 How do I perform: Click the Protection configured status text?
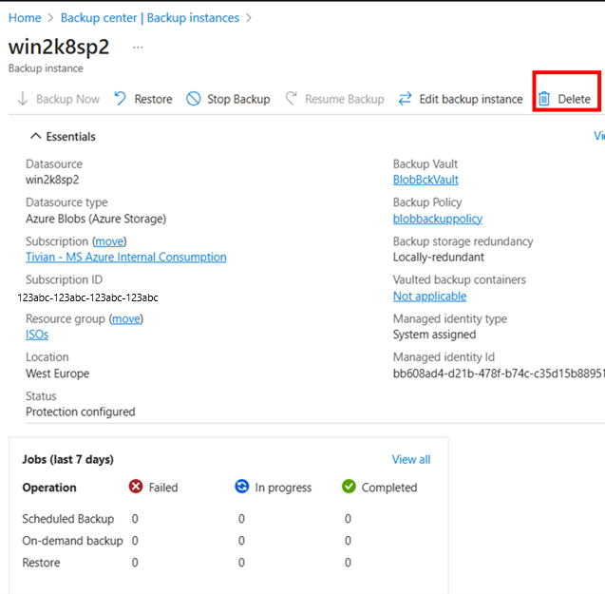[80, 412]
